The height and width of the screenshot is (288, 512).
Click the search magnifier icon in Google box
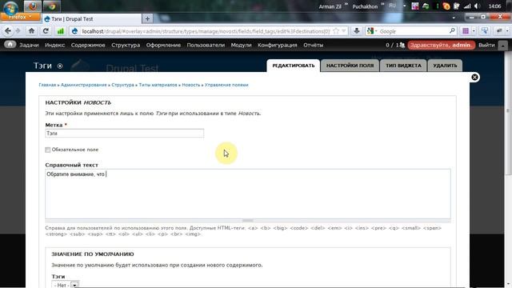[x=452, y=31]
